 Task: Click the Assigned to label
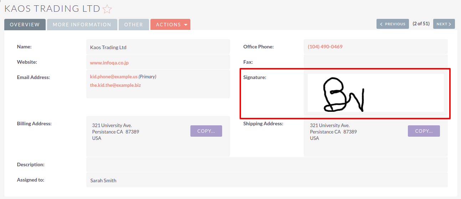pyautogui.click(x=31, y=180)
